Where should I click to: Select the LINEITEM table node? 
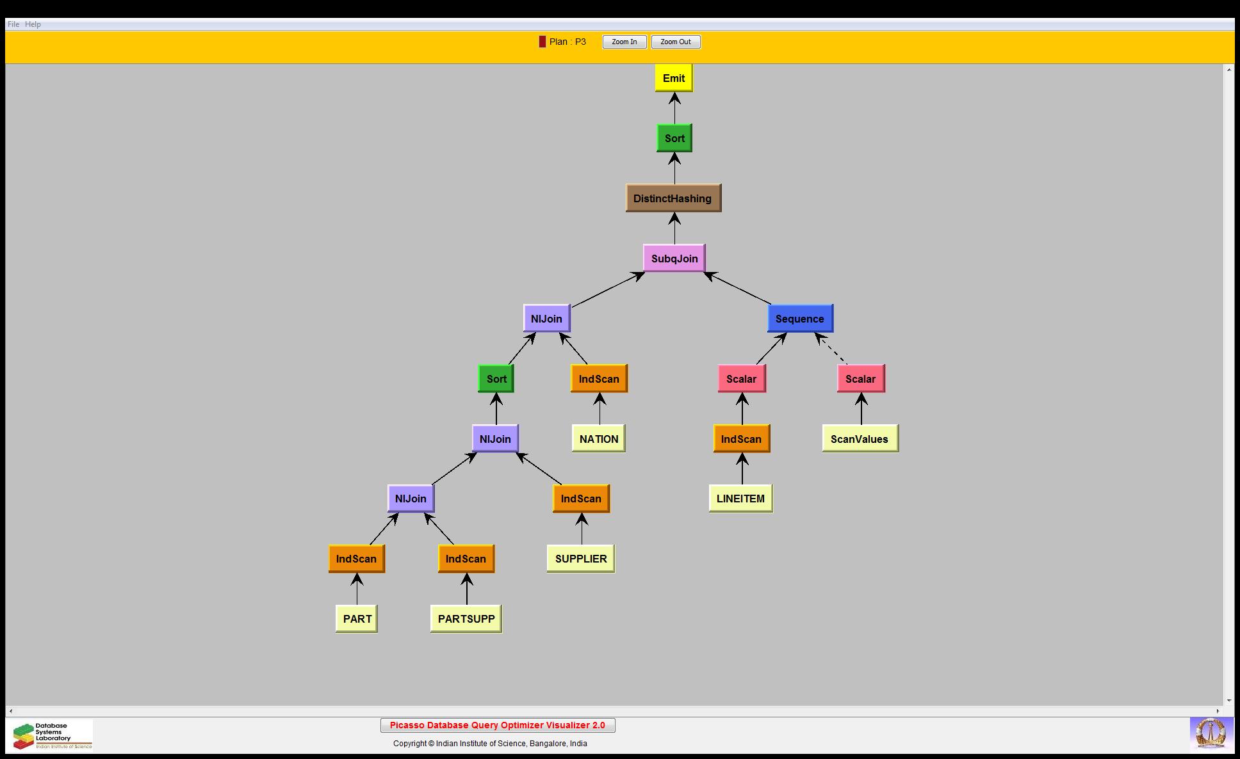[x=740, y=499]
